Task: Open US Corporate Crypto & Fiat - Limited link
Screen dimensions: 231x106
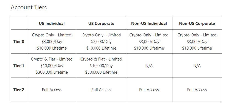Action: tap(101, 59)
